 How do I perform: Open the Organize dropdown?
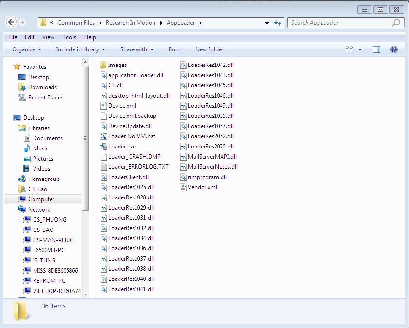pos(27,49)
